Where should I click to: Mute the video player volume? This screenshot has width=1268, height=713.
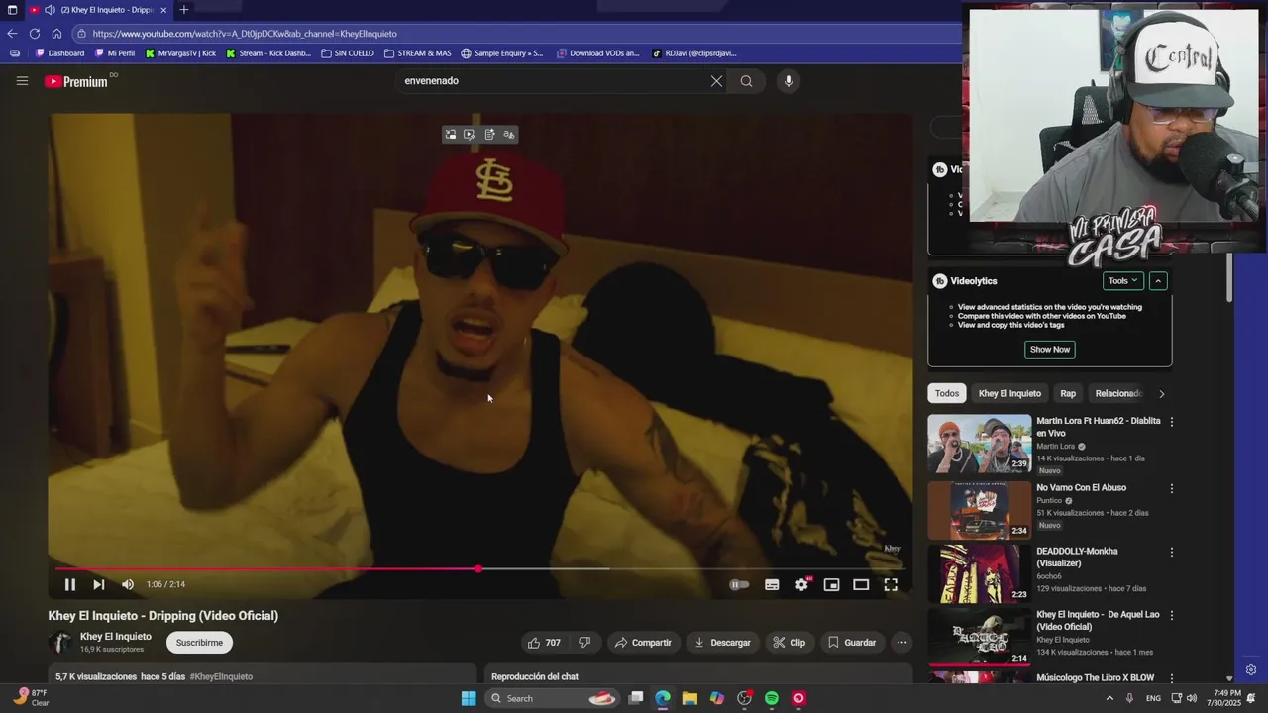point(128,584)
